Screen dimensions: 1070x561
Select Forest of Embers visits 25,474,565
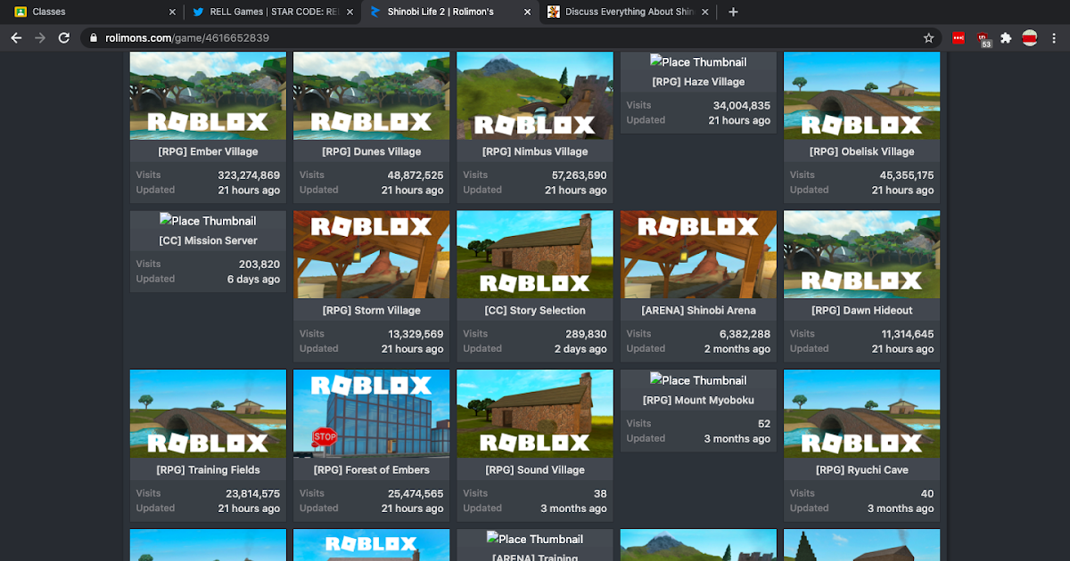coord(416,493)
